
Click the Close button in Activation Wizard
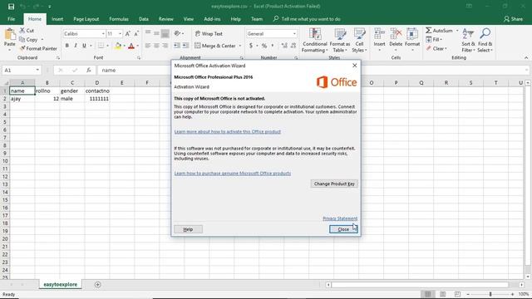coord(343,229)
